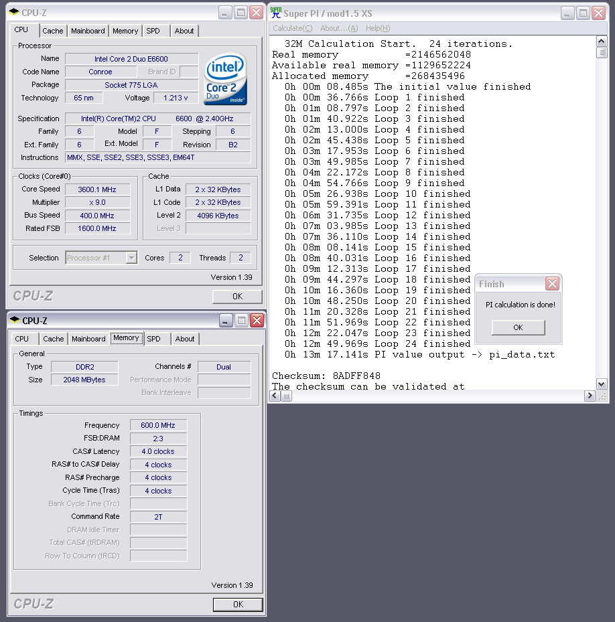Switch to Memory tab in top CPU-Z window
Image resolution: width=615 pixels, height=622 pixels.
click(125, 31)
